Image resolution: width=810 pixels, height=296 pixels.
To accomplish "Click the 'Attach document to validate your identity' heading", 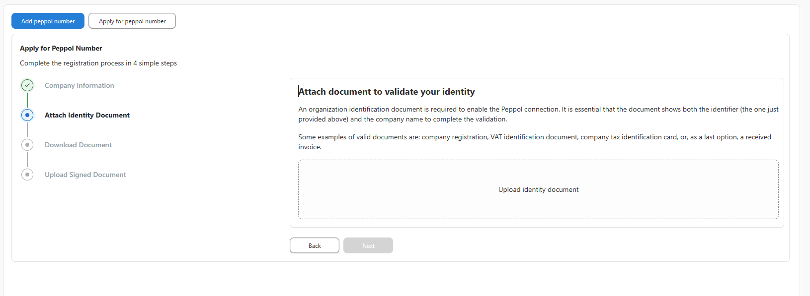I will pos(387,92).
